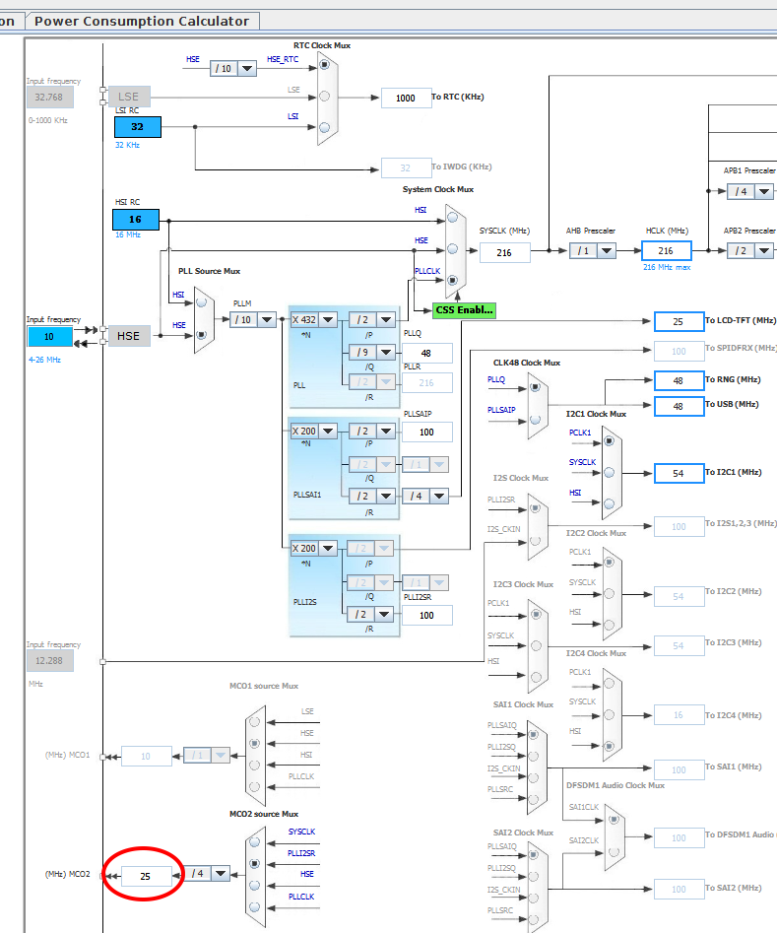Click the To I2C1 (MHz) value box
Screen dimensions: 777x933
[x=679, y=474]
